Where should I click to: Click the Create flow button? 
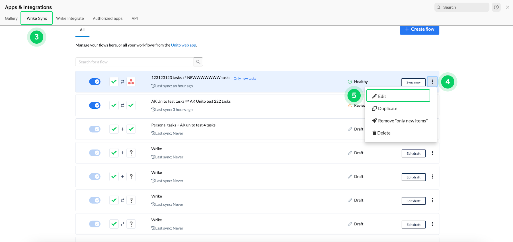pos(419,29)
